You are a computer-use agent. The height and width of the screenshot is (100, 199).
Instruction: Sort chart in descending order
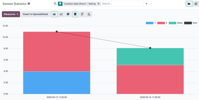pos(82,14)
